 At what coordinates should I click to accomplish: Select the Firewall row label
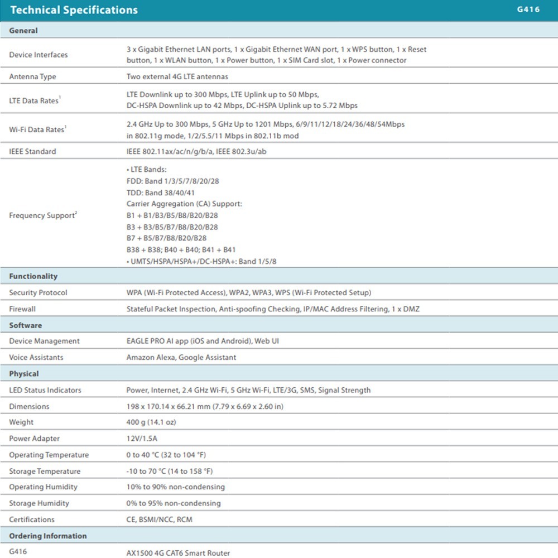[x=22, y=309]
